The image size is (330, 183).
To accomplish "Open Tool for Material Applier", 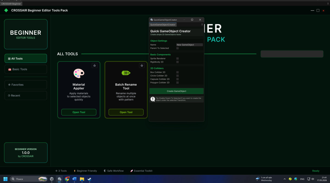I will point(79,112).
